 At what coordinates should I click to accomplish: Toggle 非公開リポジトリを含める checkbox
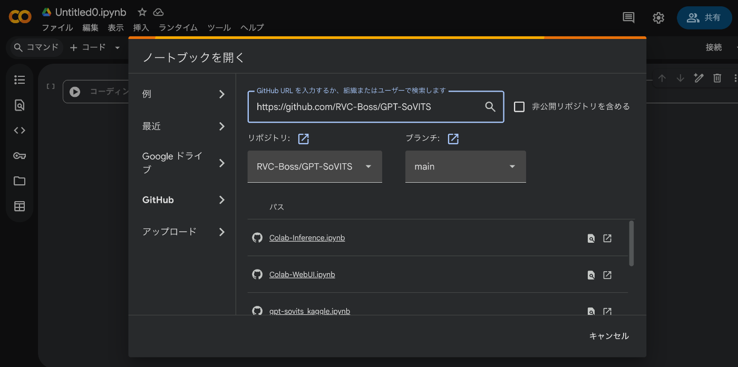[x=519, y=107]
